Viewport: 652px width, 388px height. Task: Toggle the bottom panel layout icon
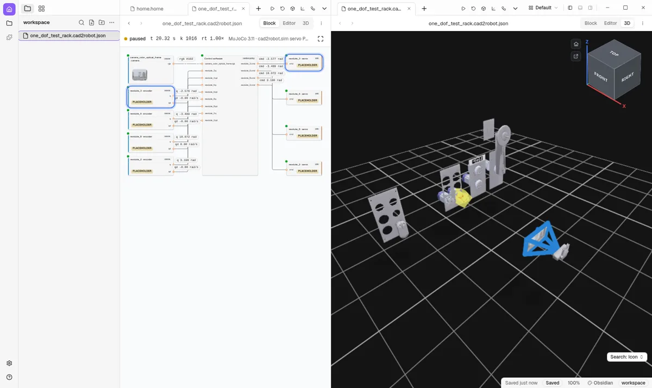580,8
